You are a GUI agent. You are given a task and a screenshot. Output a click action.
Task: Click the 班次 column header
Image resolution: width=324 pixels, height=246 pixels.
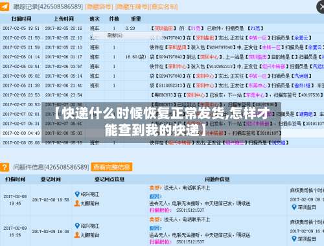pyautogui.click(x=95, y=19)
